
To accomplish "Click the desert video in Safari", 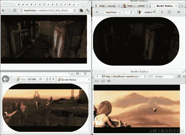I will [x=137, y=109].
